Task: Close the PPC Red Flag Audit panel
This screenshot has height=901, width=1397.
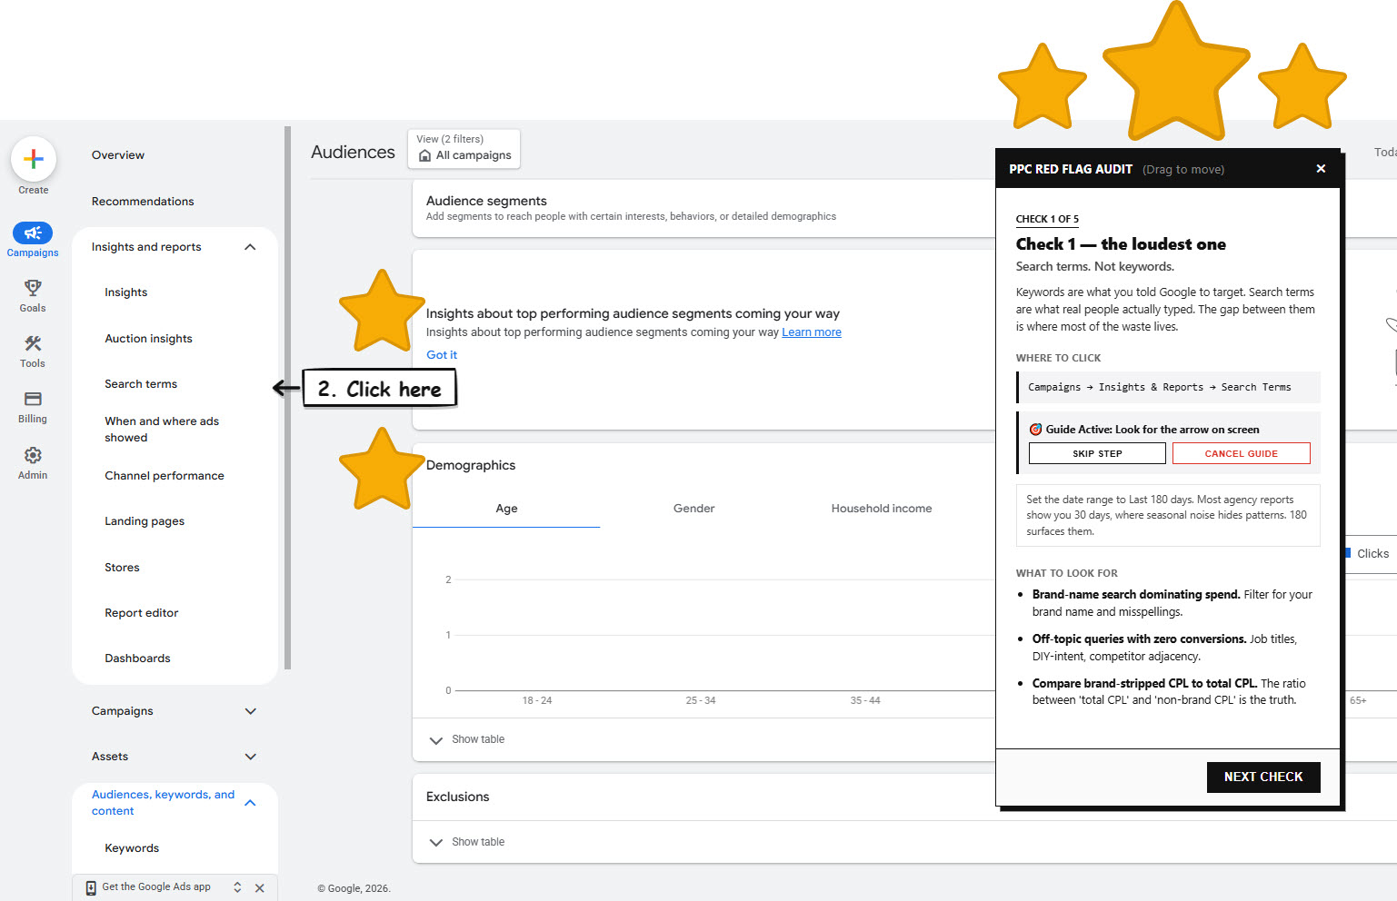Action: tap(1321, 169)
